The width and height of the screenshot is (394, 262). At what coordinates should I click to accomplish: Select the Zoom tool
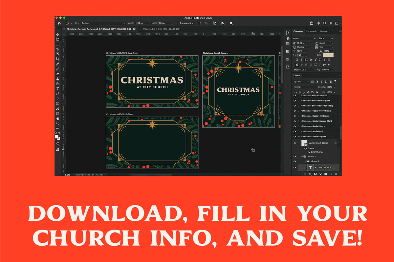pos(58,123)
